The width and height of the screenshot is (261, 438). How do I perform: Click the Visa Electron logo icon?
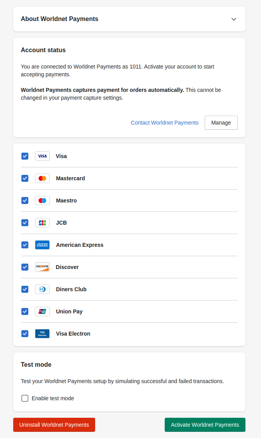pyautogui.click(x=42, y=334)
